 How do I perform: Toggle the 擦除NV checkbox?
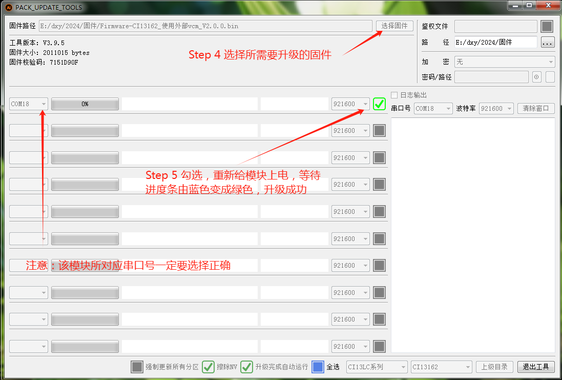(208, 367)
